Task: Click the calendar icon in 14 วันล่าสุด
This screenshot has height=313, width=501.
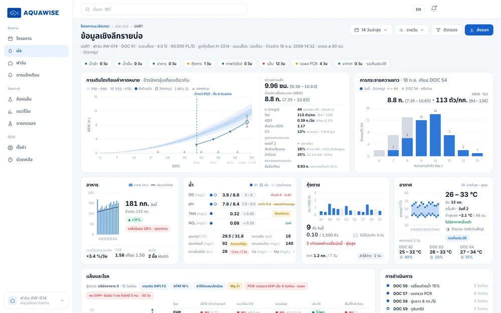Action: [357, 30]
